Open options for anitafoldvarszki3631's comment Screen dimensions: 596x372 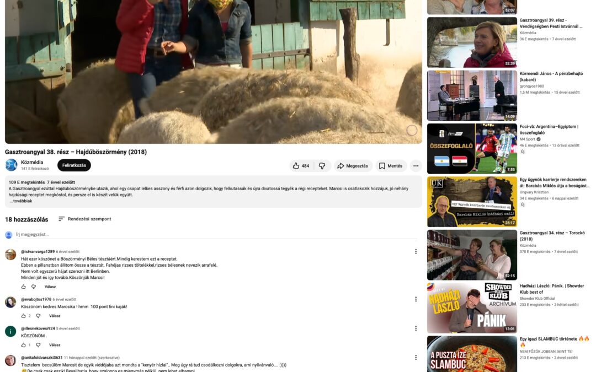416,357
